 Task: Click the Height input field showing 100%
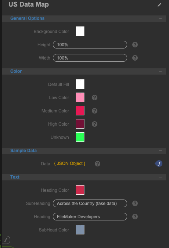tap(90, 45)
